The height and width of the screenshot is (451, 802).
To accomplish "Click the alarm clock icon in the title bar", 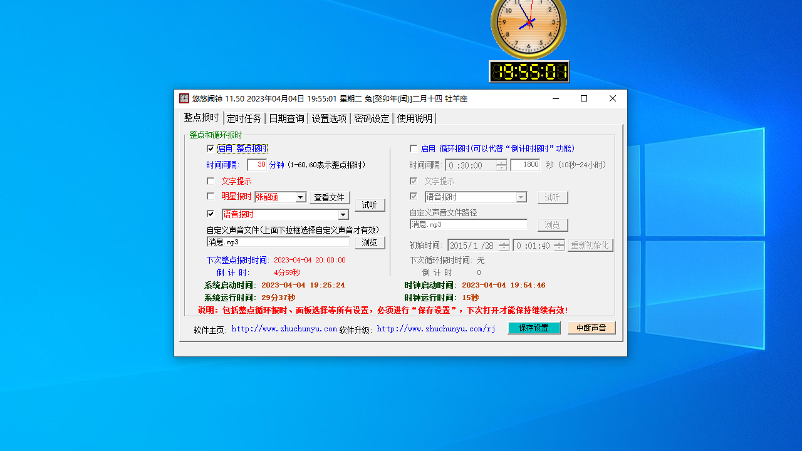I will coord(184,98).
